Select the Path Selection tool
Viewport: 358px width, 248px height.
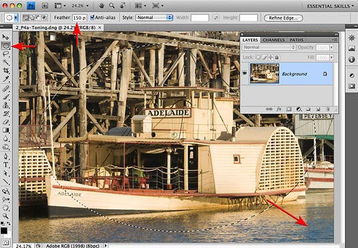tap(5, 173)
